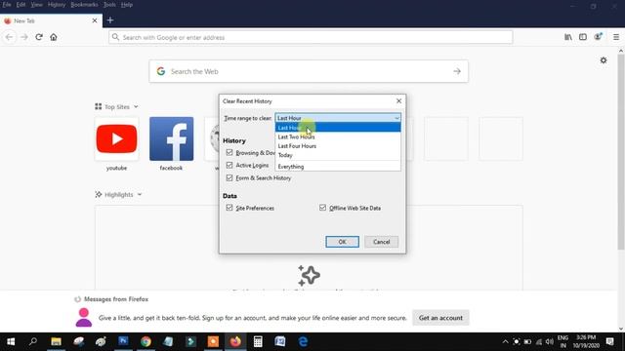Click the search arrow in the web search box

tap(457, 71)
